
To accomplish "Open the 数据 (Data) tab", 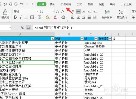I will click(x=90, y=4).
